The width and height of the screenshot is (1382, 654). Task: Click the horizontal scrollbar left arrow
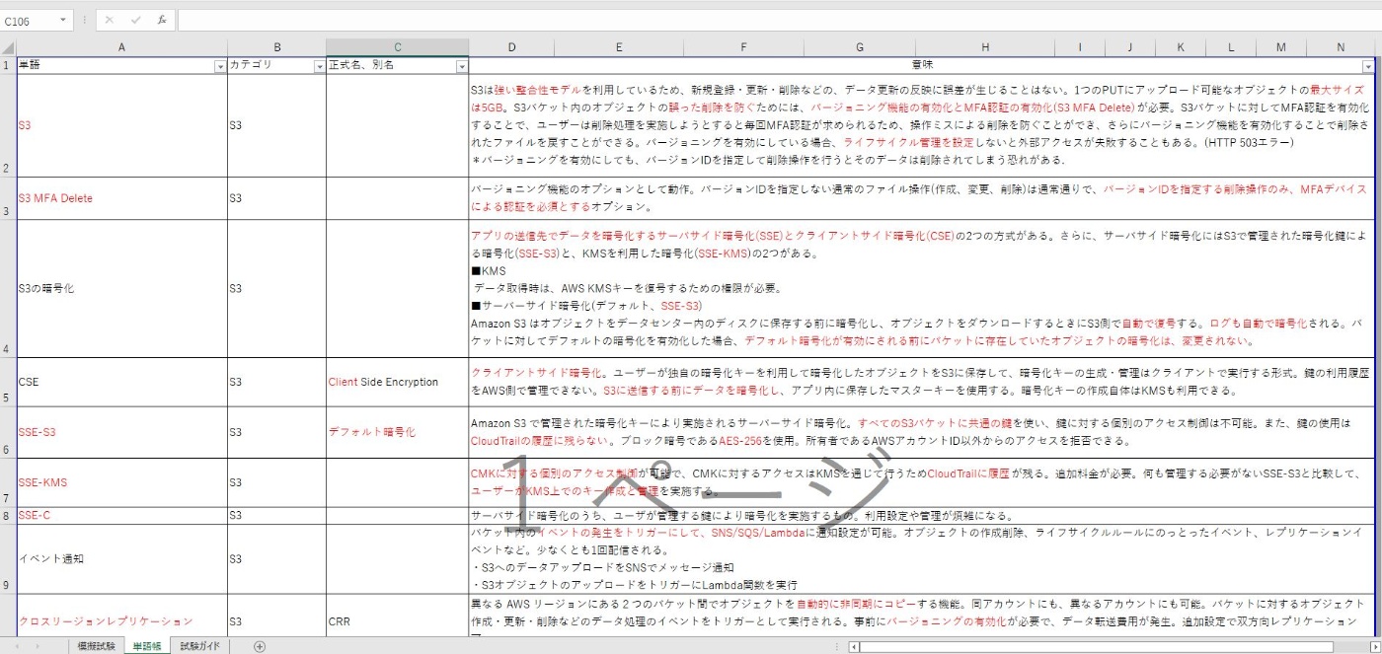[x=854, y=647]
